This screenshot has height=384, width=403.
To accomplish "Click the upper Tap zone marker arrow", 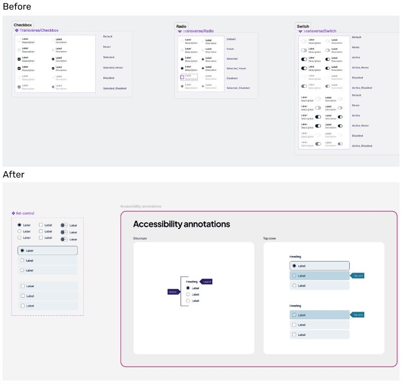I will [358, 275].
